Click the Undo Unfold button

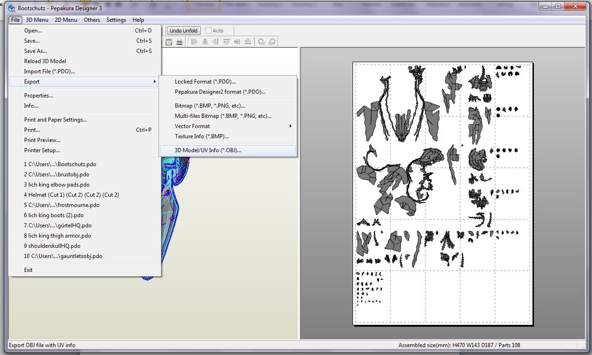(x=184, y=31)
